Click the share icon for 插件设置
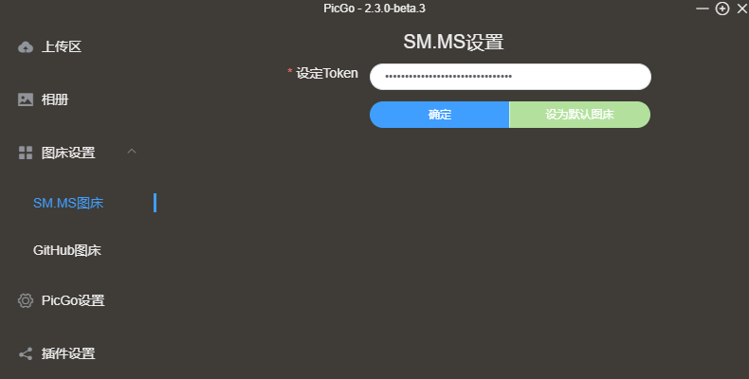The width and height of the screenshot is (749, 379). pyautogui.click(x=26, y=353)
